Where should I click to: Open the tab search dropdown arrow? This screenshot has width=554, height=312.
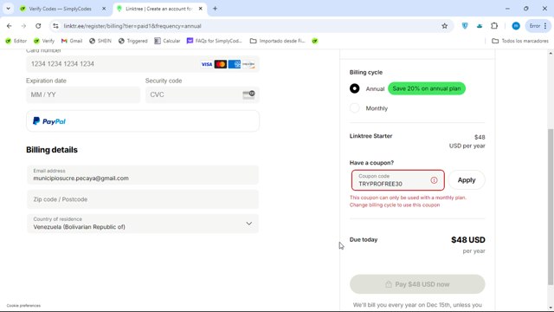point(8,9)
